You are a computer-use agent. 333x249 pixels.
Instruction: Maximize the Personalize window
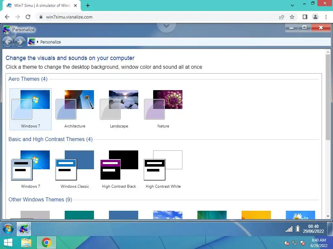[x=304, y=28]
